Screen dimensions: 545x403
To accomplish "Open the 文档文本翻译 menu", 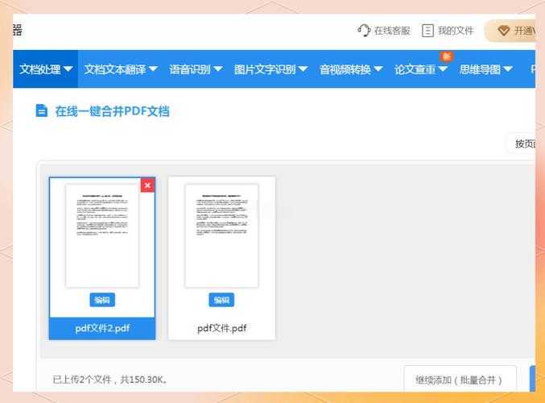I will coord(121,69).
